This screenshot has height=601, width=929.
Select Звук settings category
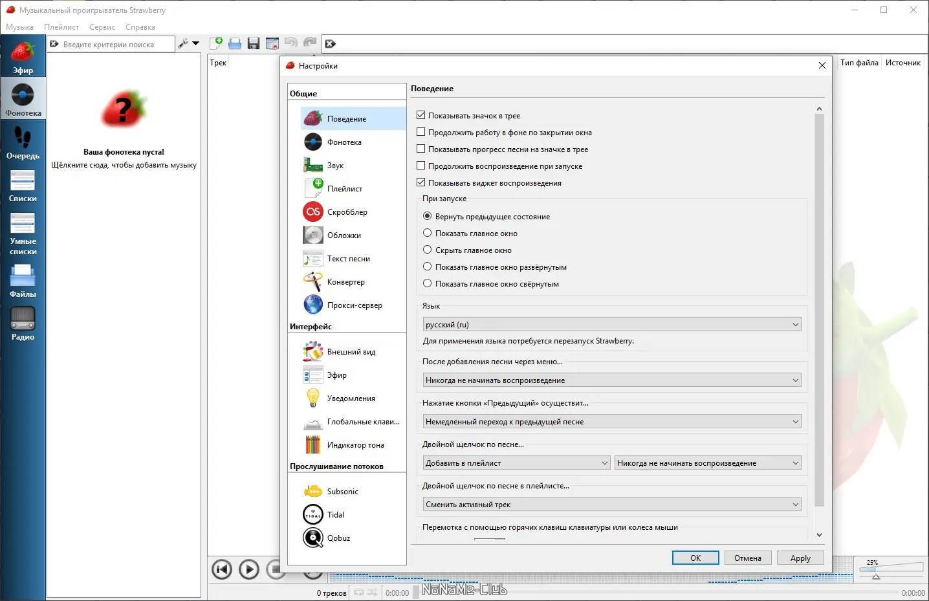[353, 166]
